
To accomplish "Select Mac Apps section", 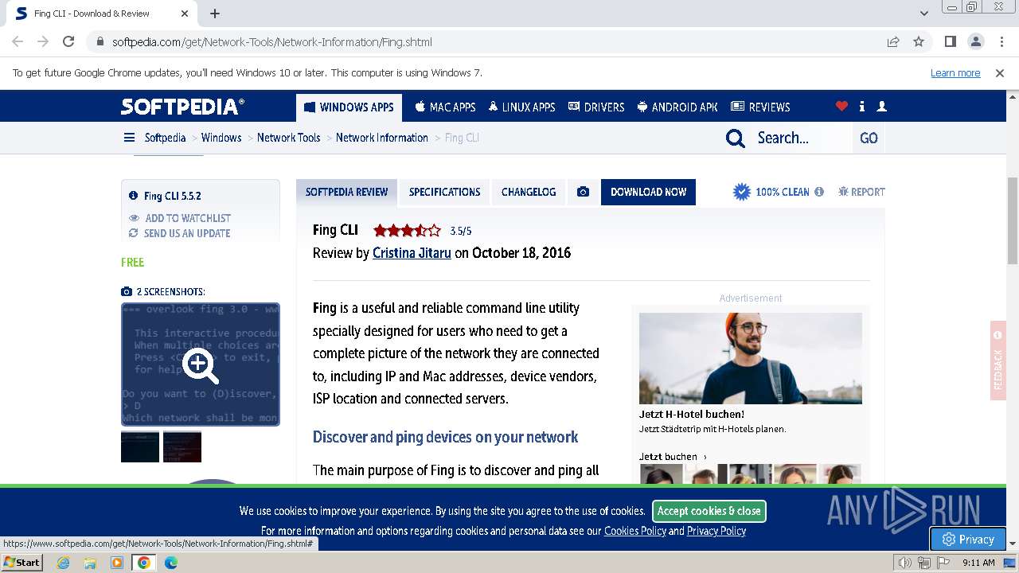I will click(445, 107).
